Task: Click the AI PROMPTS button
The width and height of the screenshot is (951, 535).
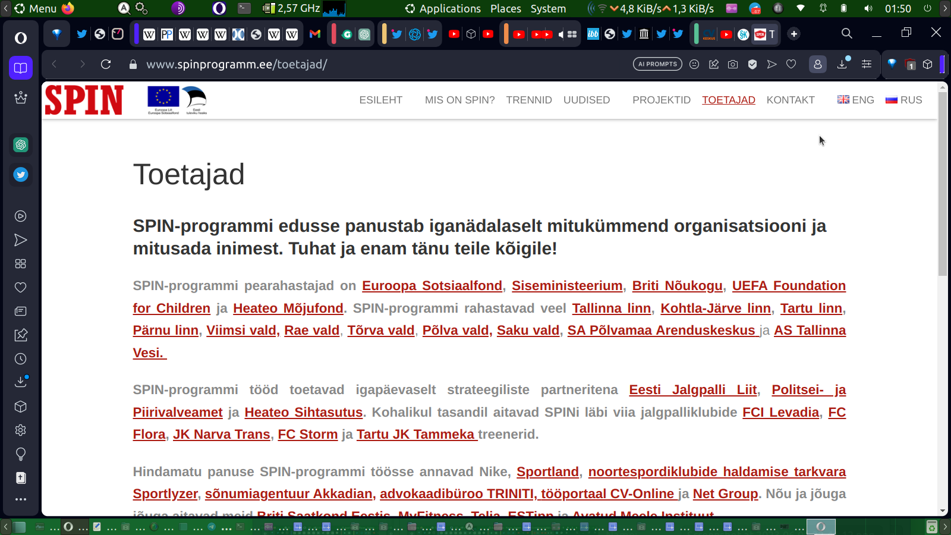Action: [x=657, y=64]
